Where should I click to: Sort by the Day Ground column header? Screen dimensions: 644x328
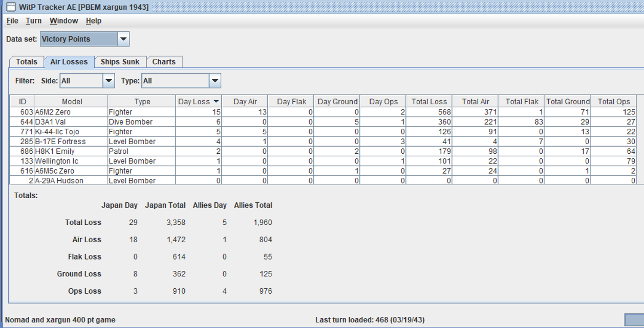[337, 101]
